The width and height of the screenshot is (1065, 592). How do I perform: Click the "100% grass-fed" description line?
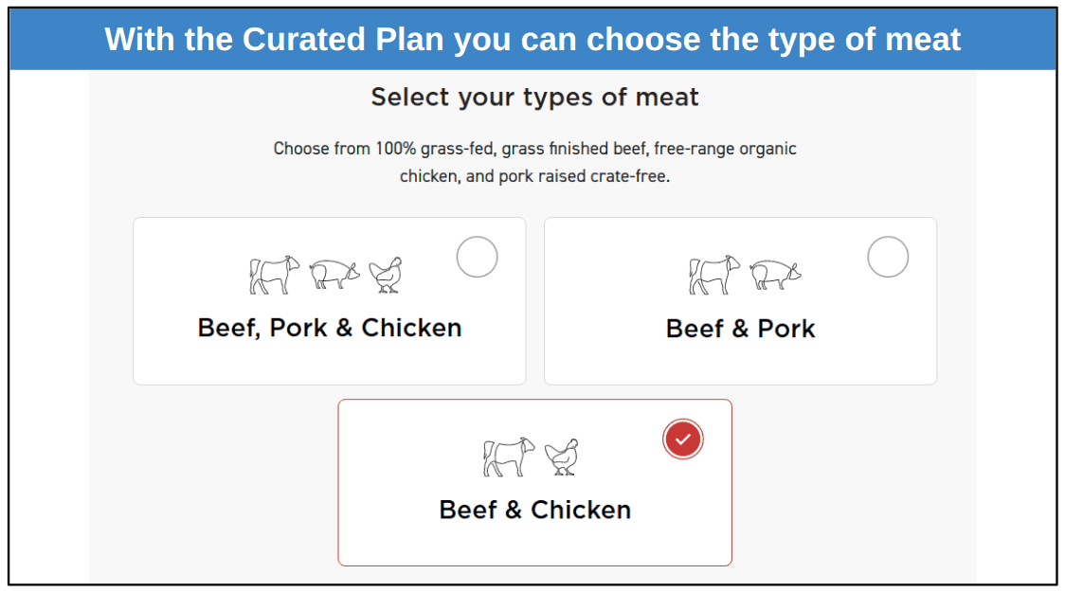coord(534,149)
